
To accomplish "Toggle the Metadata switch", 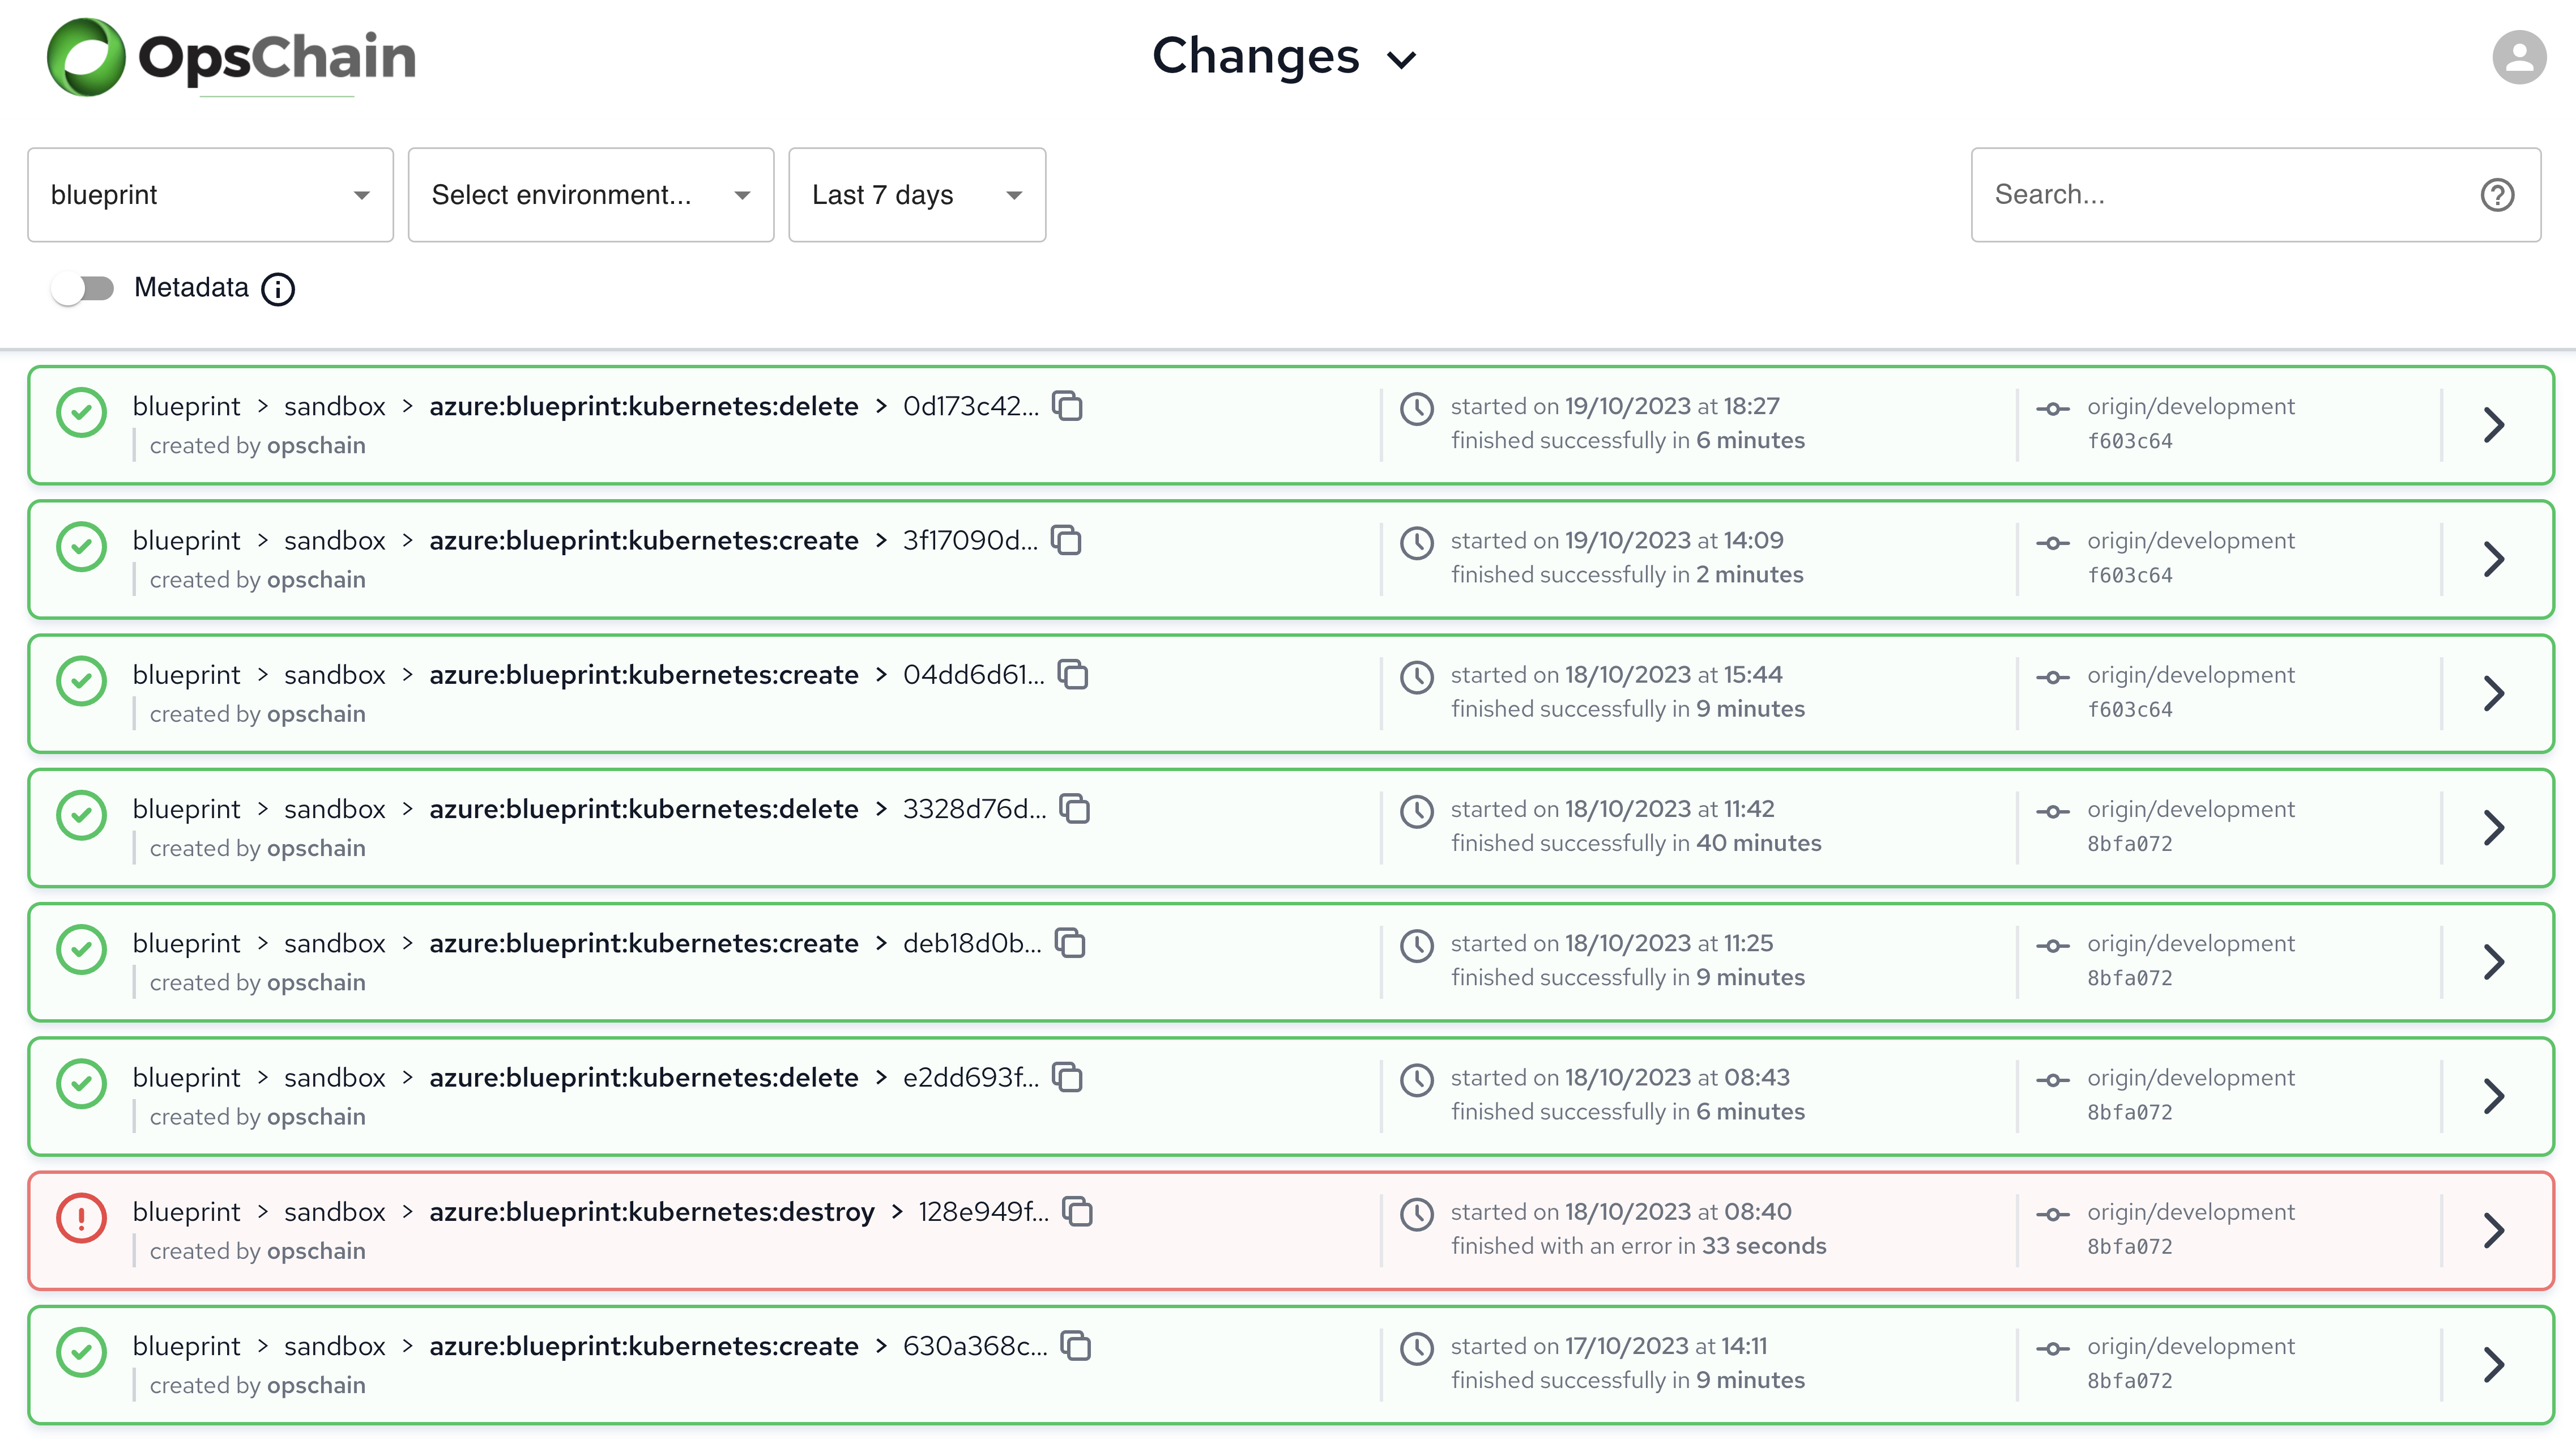I will [x=83, y=289].
